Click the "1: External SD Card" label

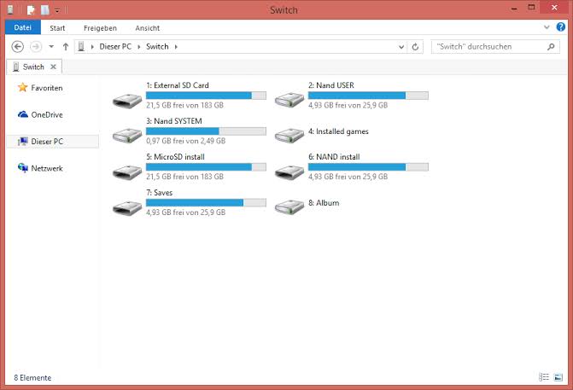[x=178, y=85]
